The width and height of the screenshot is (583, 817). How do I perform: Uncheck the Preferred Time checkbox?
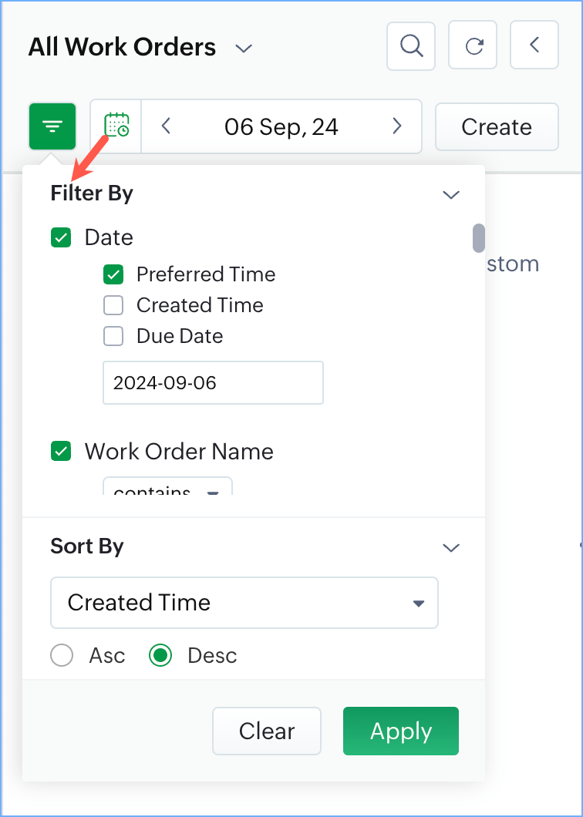[113, 274]
